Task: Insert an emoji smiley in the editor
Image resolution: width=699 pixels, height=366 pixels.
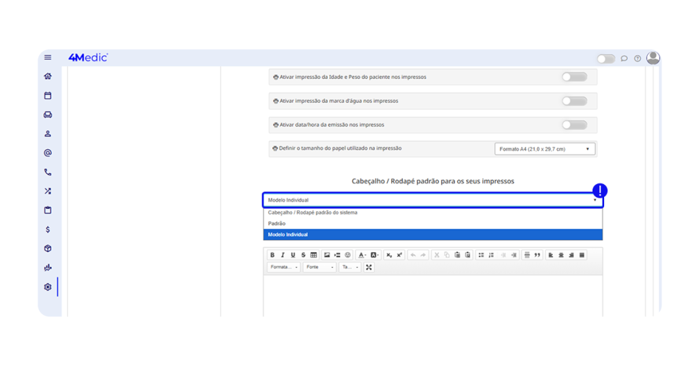Action: [347, 255]
